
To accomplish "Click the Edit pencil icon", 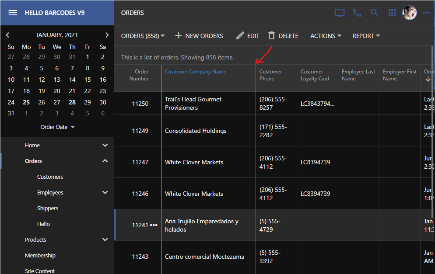I will [240, 36].
